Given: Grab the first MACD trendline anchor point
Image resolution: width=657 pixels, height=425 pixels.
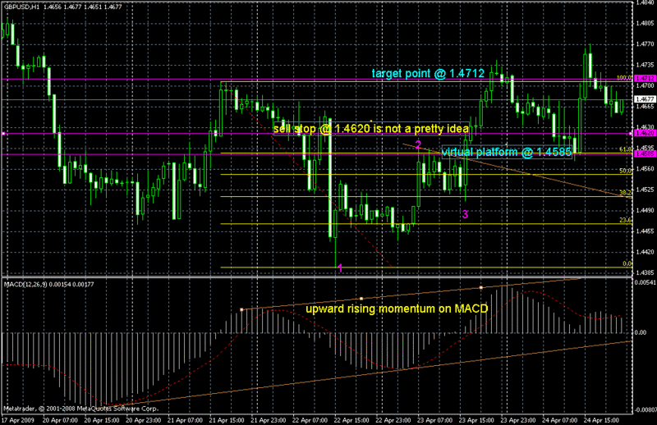Looking at the screenshot, I should pos(241,310).
